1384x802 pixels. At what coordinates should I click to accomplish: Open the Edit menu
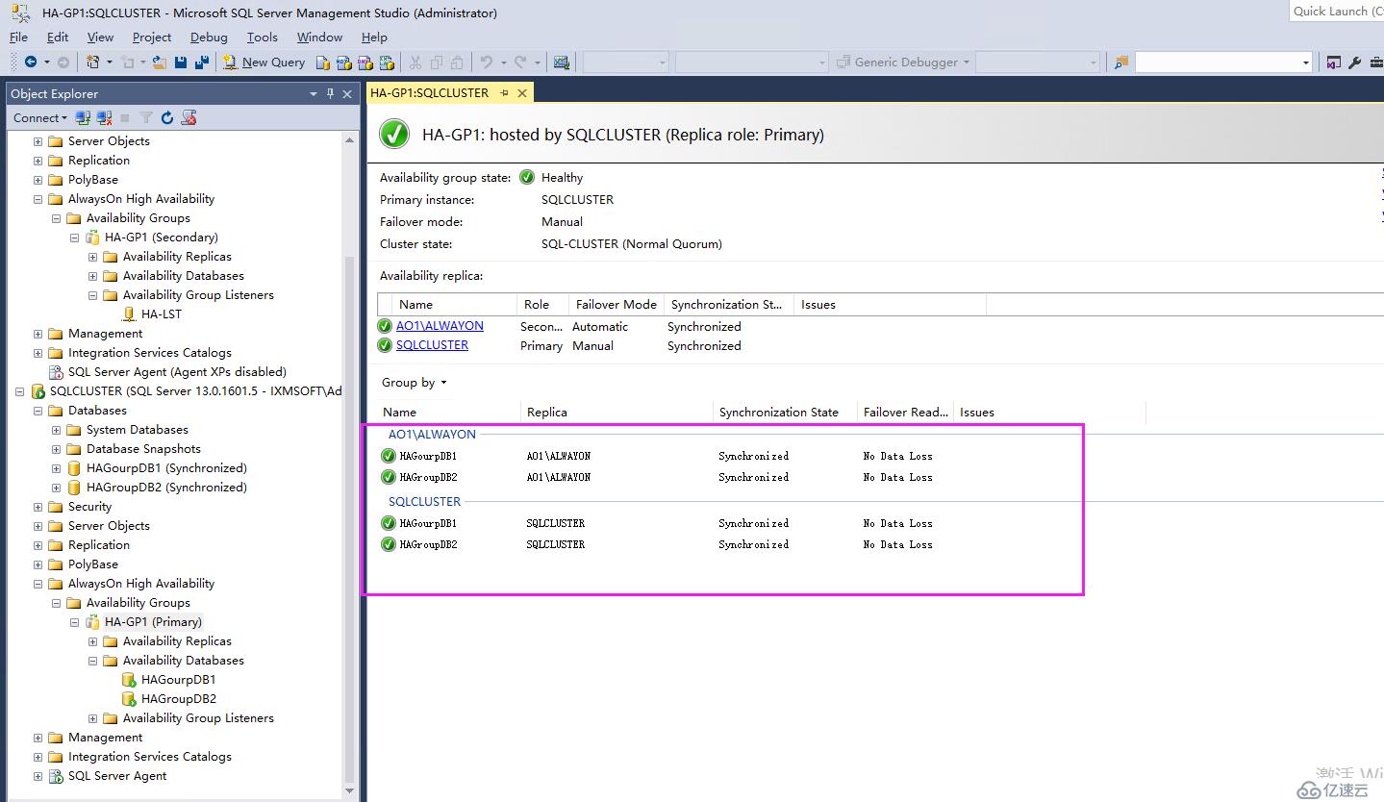pos(58,37)
